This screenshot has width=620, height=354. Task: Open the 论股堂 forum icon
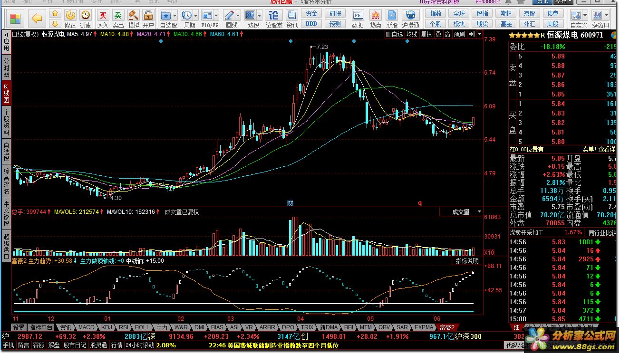(274, 19)
